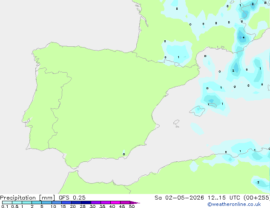
Task: Click the '50' legend scale label
Action: tap(132, 206)
